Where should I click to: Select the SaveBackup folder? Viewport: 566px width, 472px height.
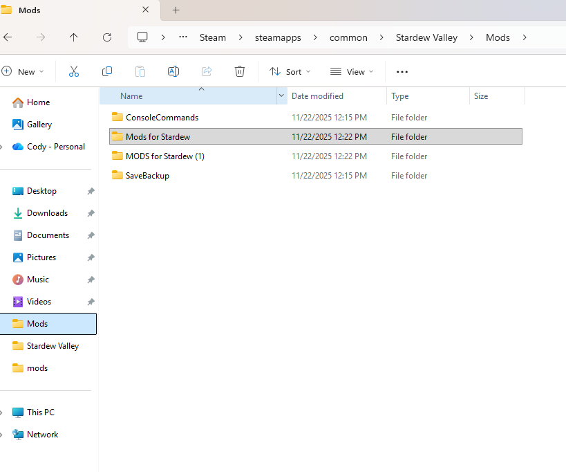[x=147, y=176]
